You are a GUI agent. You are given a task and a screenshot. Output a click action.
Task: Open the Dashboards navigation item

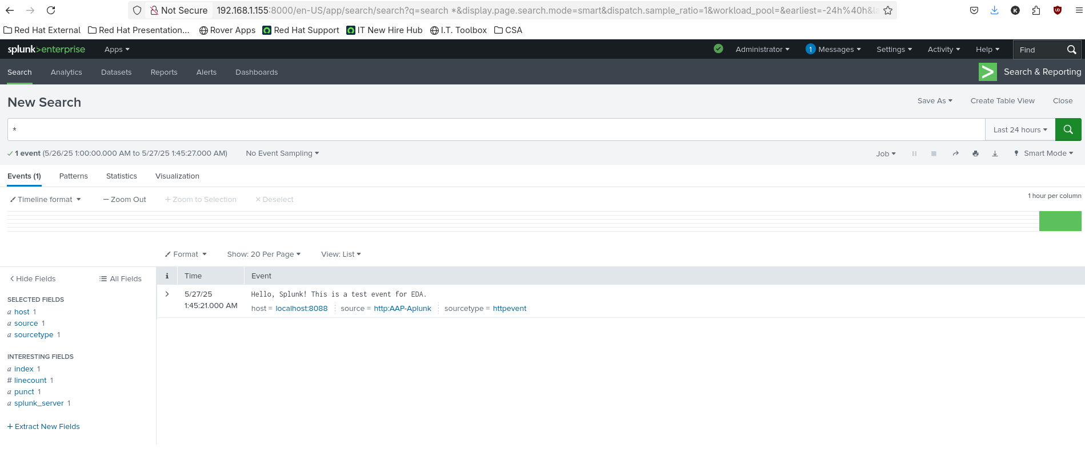coord(257,72)
